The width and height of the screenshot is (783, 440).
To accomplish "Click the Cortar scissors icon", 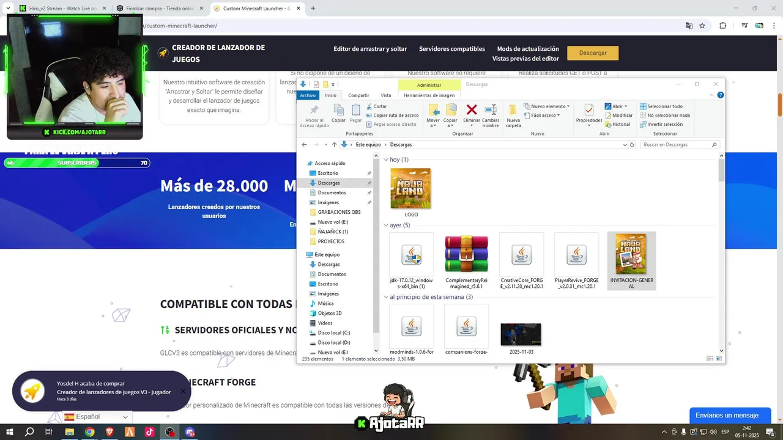I will (x=369, y=106).
